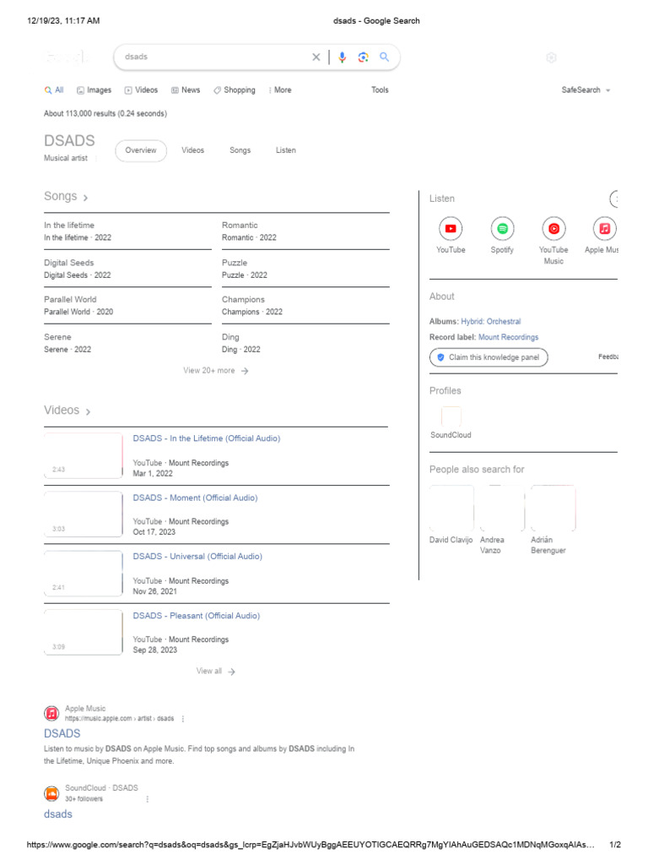Open the SoundCloud profile thumbnail
The image size is (648, 865).
451,417
